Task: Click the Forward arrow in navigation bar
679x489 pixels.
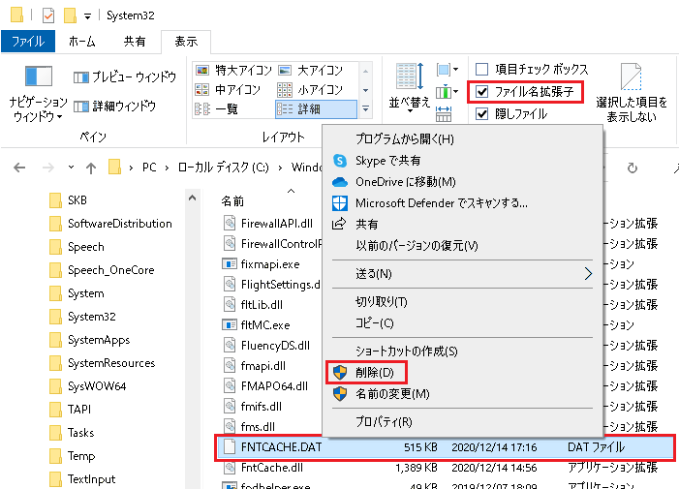Action: coord(48,168)
